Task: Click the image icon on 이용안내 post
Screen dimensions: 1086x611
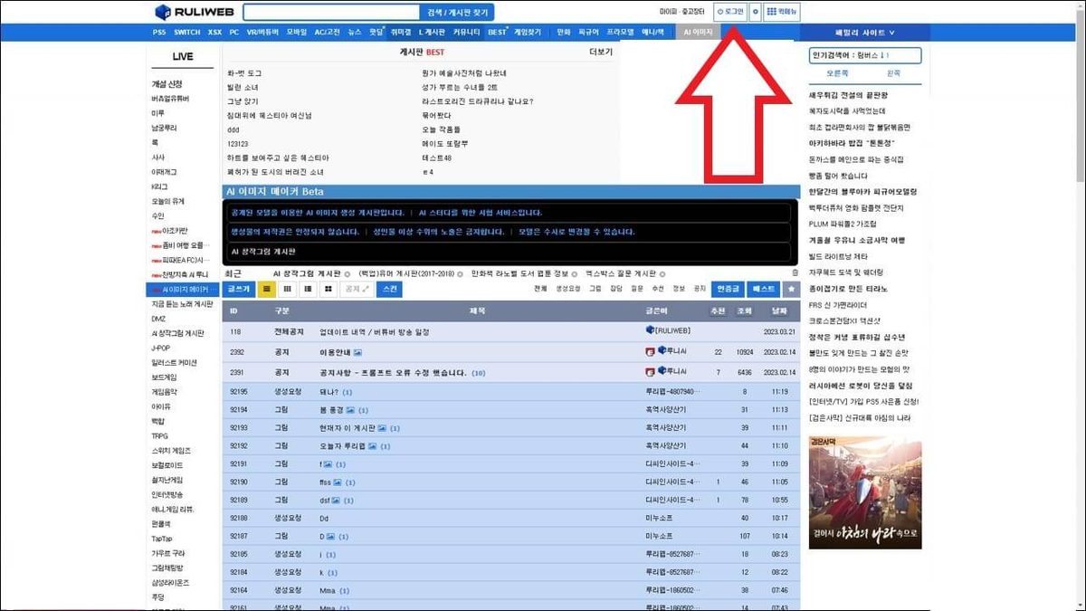Action: coord(358,352)
